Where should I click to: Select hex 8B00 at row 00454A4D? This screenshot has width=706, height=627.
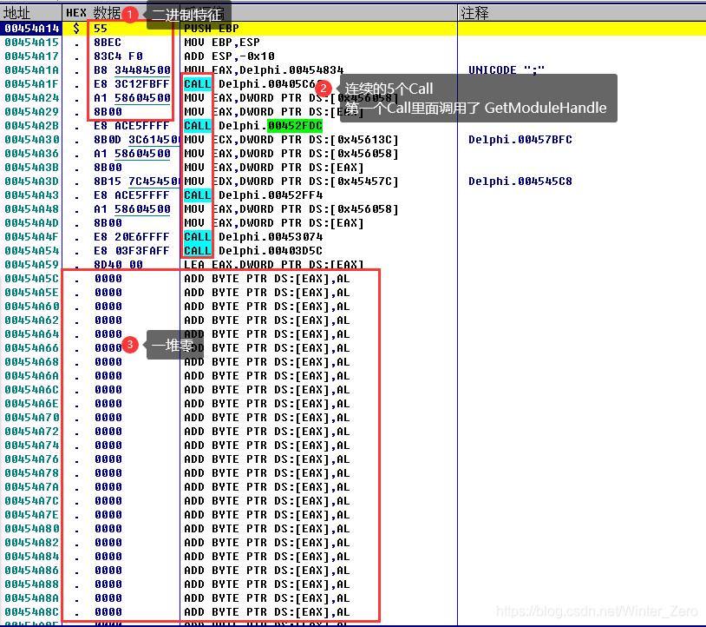click(x=108, y=223)
